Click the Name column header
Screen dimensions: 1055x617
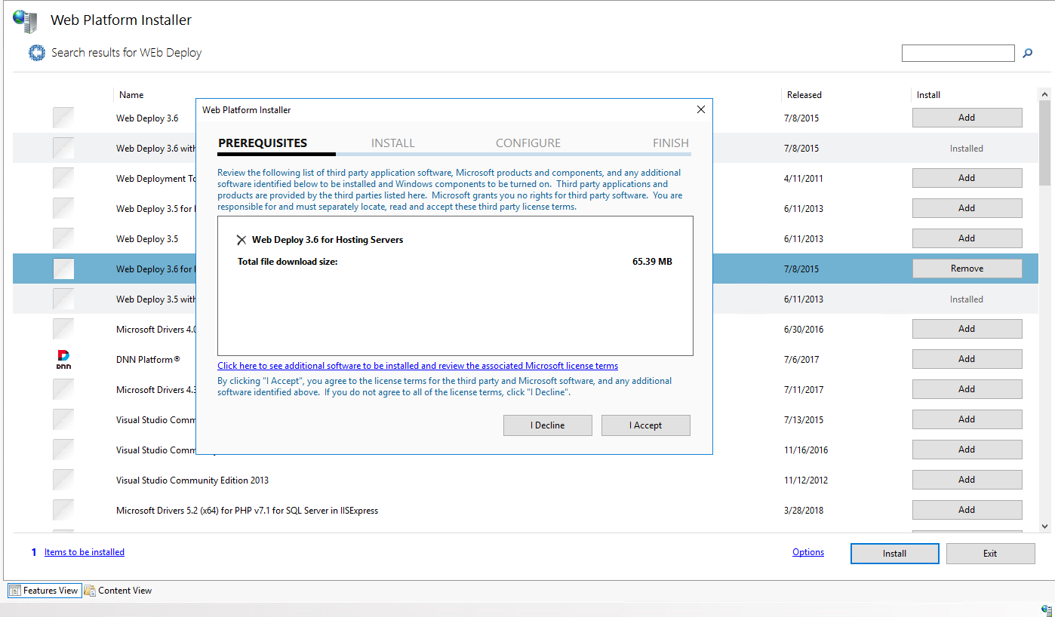click(x=131, y=95)
